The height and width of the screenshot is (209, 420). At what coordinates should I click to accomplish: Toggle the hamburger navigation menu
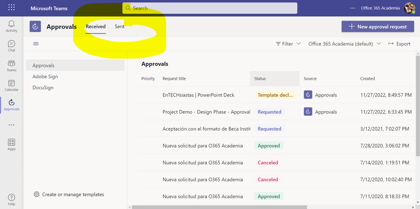[36, 44]
